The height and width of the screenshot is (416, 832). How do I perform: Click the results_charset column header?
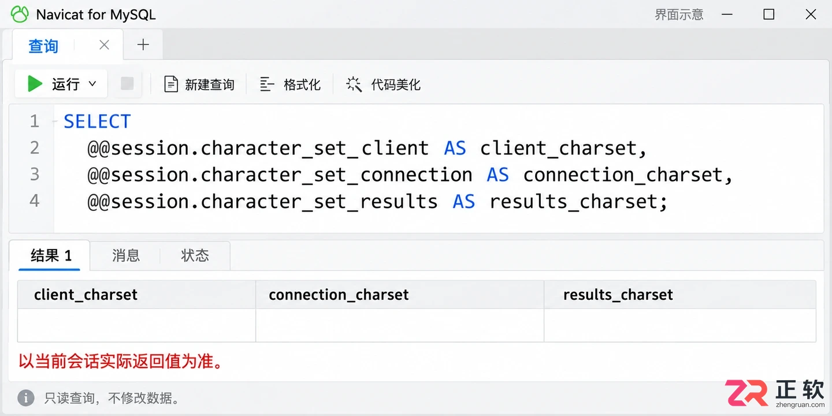pyautogui.click(x=680, y=295)
